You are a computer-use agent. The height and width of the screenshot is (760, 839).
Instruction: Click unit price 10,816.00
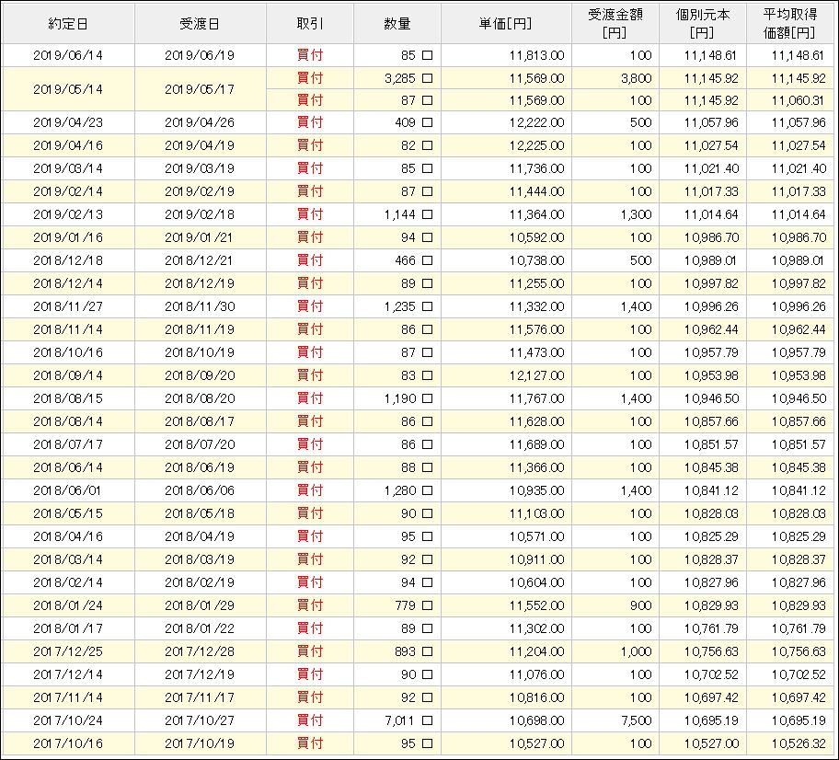536,698
